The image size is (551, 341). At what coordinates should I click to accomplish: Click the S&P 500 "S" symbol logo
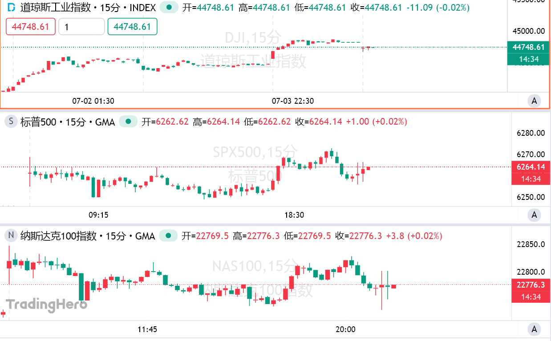(x=12, y=122)
